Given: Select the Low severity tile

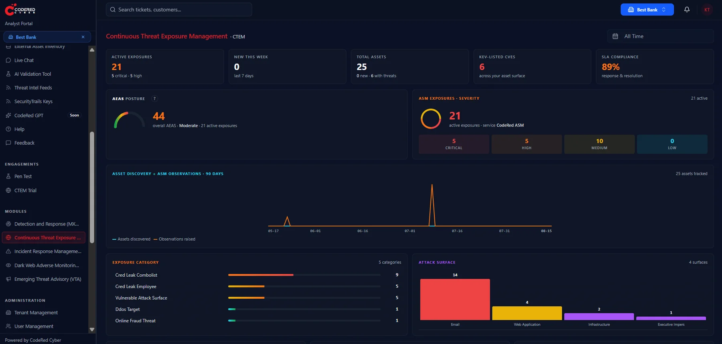Looking at the screenshot, I should tap(672, 144).
